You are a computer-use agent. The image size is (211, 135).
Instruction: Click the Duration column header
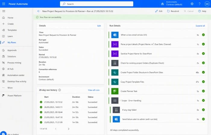pos(76,97)
